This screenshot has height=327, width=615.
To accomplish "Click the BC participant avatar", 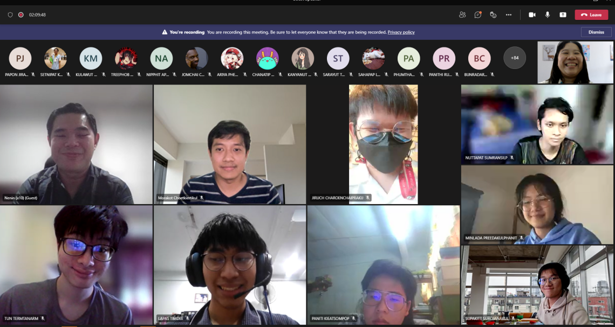I will point(479,58).
